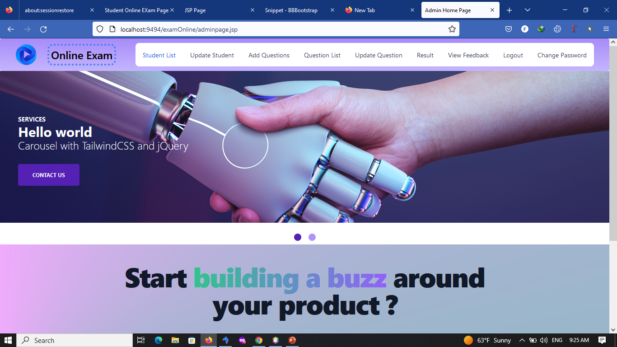The height and width of the screenshot is (347, 617).
Task: Open Task View on the taskbar
Action: click(141, 340)
